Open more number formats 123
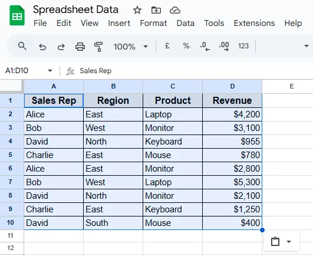This screenshot has width=313, height=256. pos(243,46)
